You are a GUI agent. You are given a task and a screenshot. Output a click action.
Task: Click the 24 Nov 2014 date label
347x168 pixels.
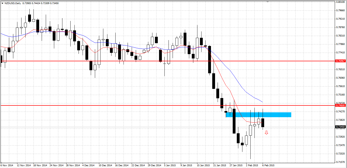click(57, 165)
